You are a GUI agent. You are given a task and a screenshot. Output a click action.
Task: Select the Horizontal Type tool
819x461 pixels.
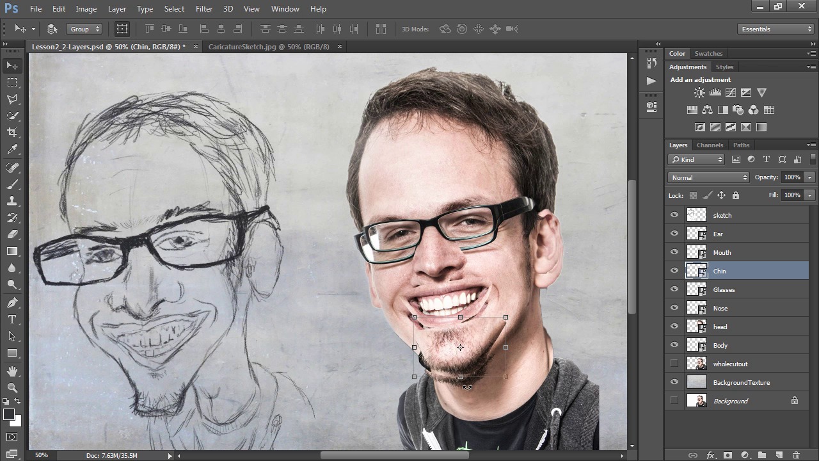point(12,319)
